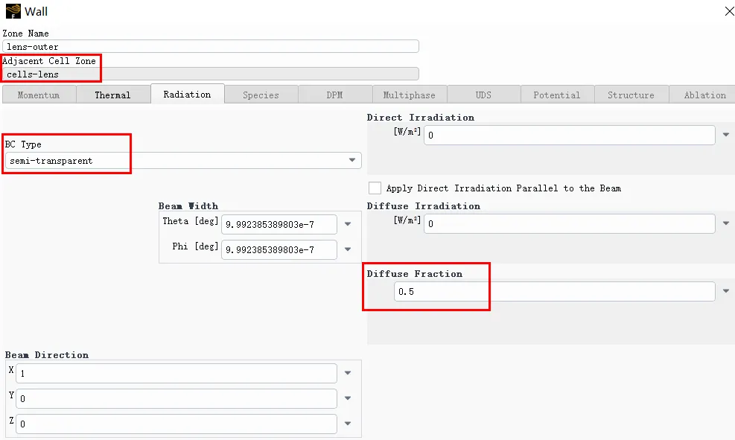The width and height of the screenshot is (735, 440).
Task: Open the Beam Width Phi dropdown arrow
Action: point(348,249)
